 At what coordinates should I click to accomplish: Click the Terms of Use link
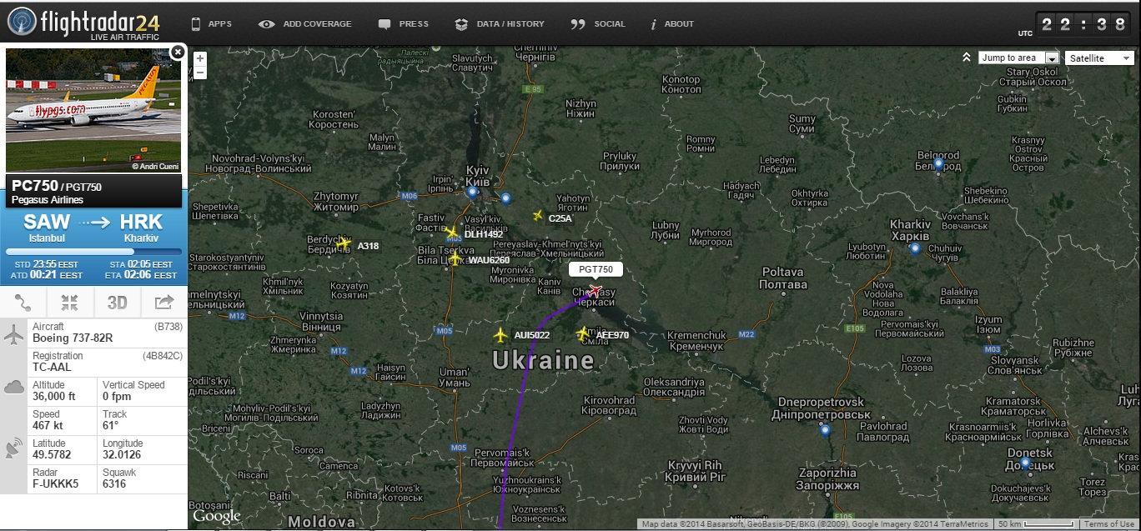[x=1108, y=524]
